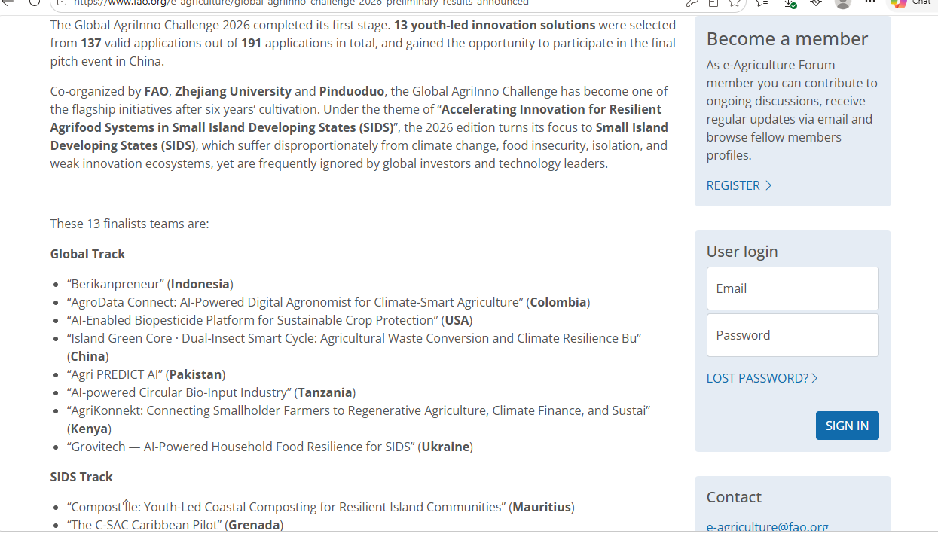
Task: Click the browser profile avatar
Action: (x=843, y=3)
